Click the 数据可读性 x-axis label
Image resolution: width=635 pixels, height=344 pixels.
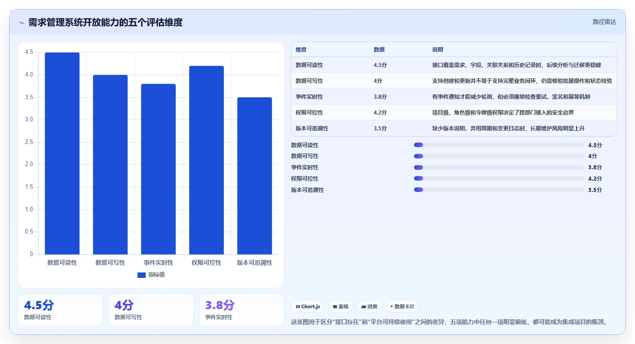[62, 263]
